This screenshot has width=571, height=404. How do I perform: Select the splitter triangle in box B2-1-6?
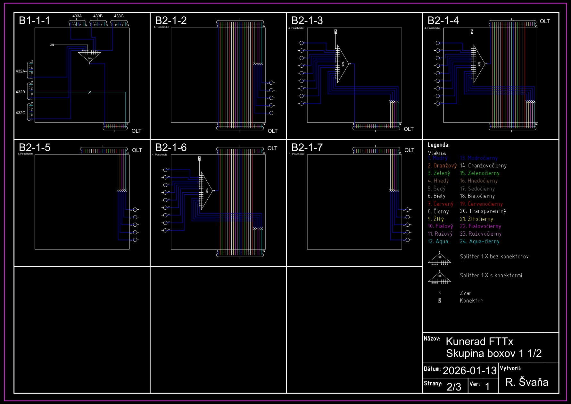(x=206, y=190)
